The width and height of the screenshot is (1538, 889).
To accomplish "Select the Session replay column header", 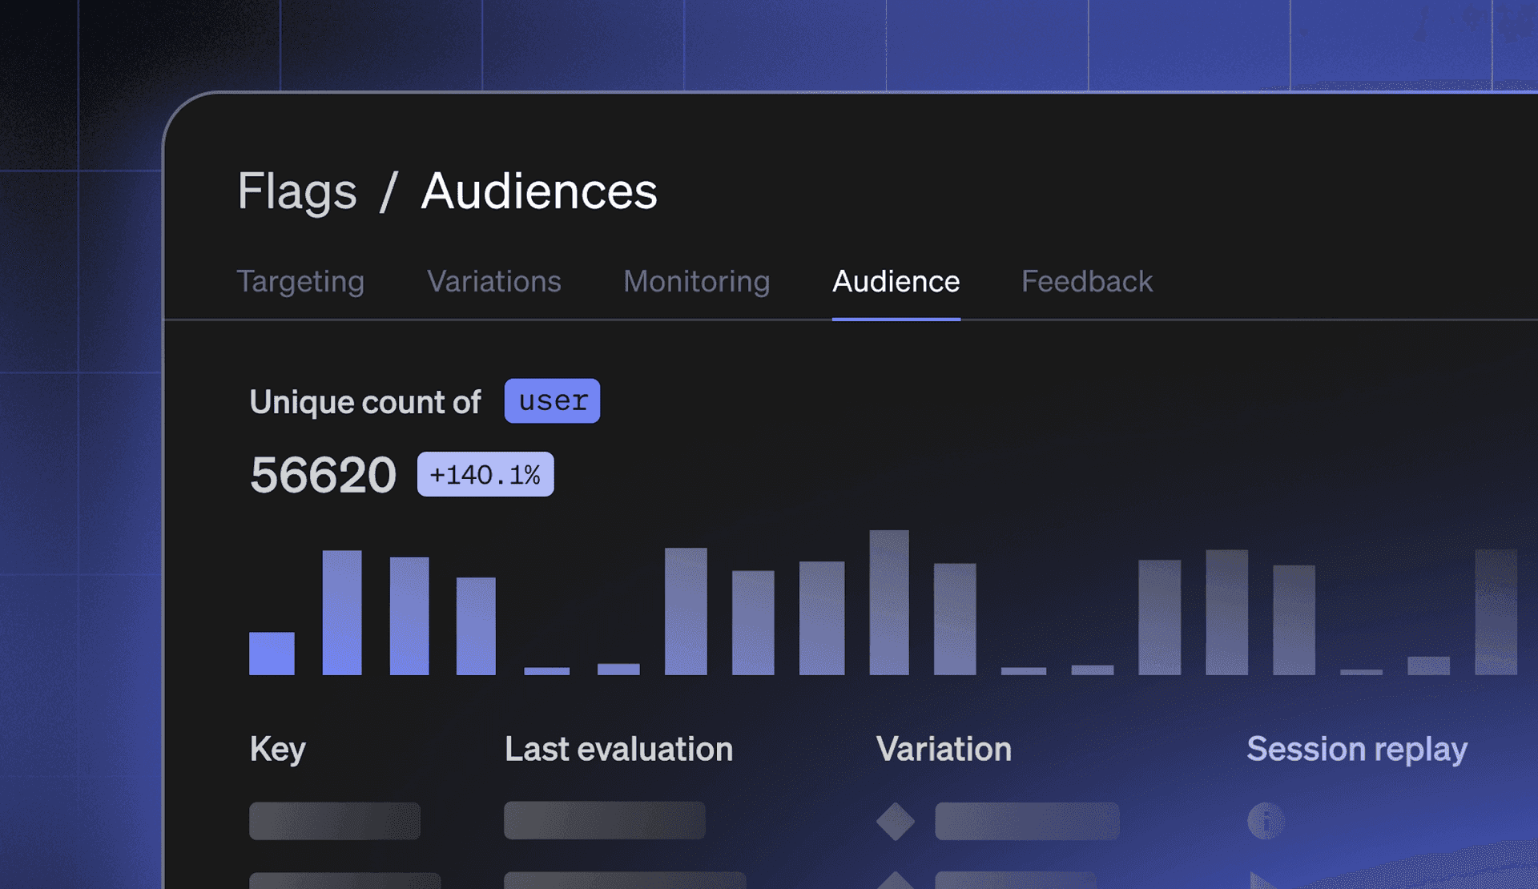I will [x=1356, y=750].
